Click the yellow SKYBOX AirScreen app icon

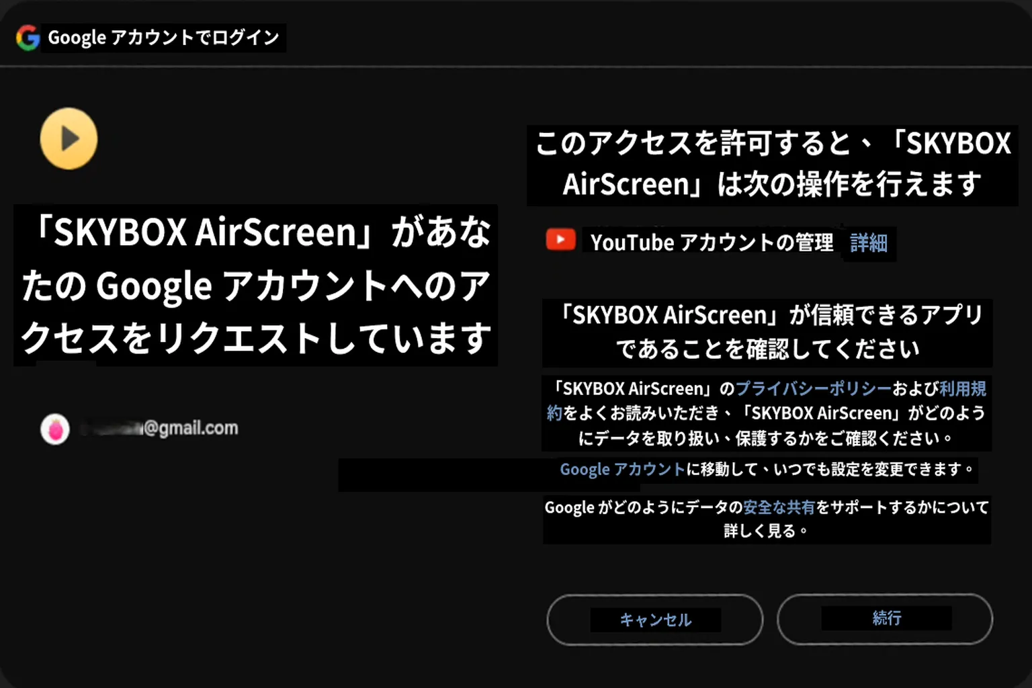pyautogui.click(x=69, y=138)
